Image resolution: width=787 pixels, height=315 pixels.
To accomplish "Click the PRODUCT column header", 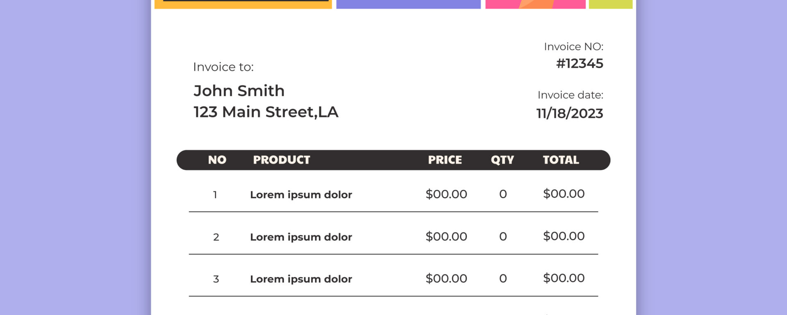I will click(x=282, y=160).
